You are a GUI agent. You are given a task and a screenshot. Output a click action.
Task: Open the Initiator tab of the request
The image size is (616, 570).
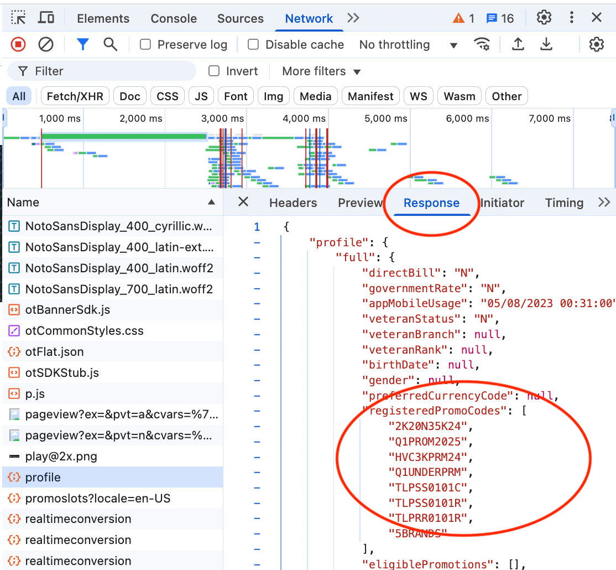point(502,203)
